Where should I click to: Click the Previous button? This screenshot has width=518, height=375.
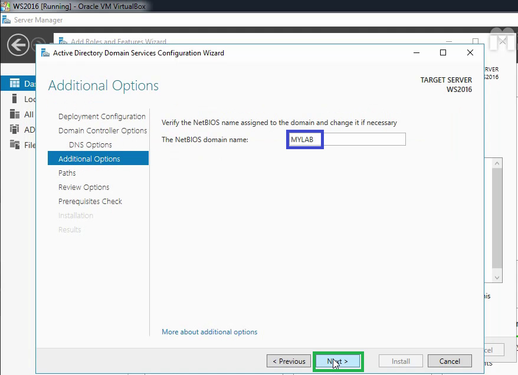click(288, 361)
